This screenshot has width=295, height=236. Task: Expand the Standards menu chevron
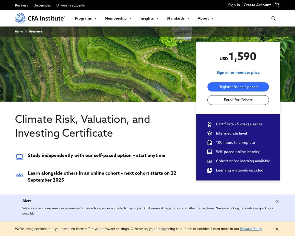click(x=188, y=18)
